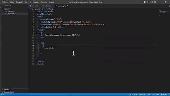
Task: Click the UTF-8 encoding selector
Action: (148, 94)
